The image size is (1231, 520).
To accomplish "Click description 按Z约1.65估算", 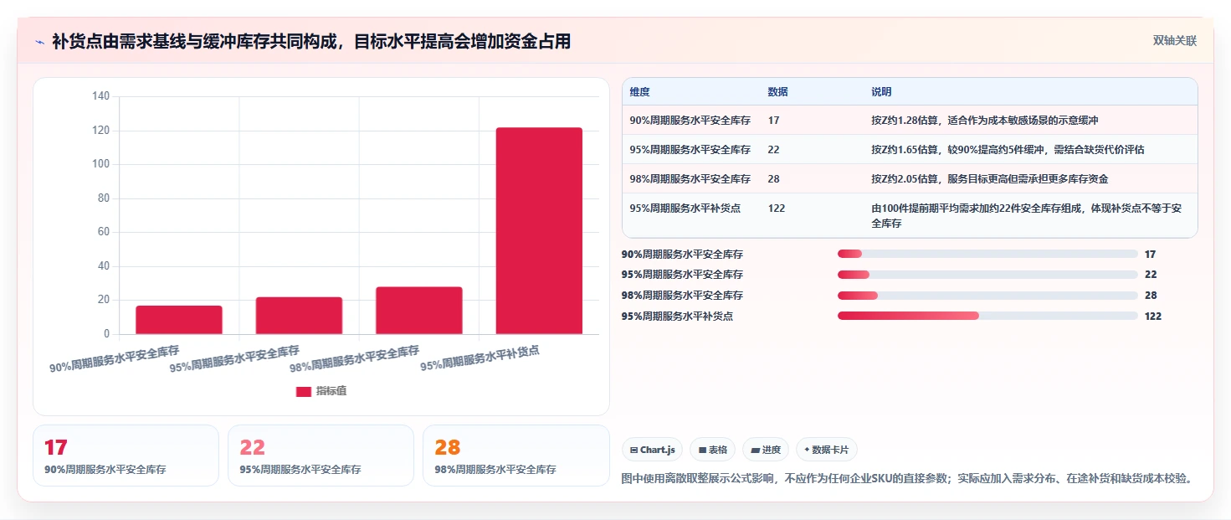I will coord(1008,150).
